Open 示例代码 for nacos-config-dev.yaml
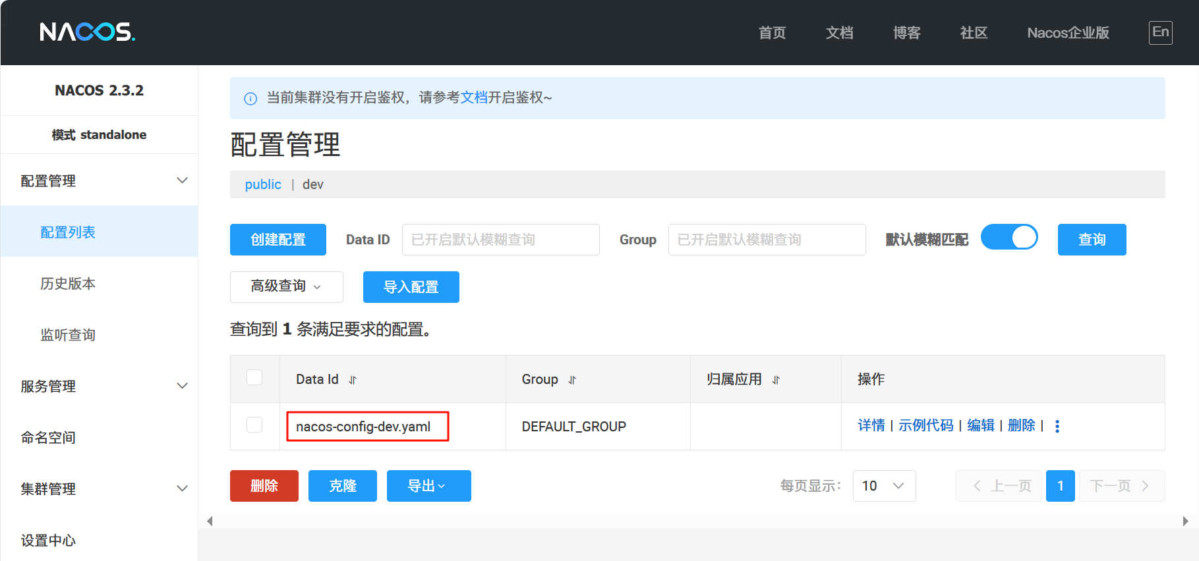This screenshot has width=1199, height=561. coord(925,425)
